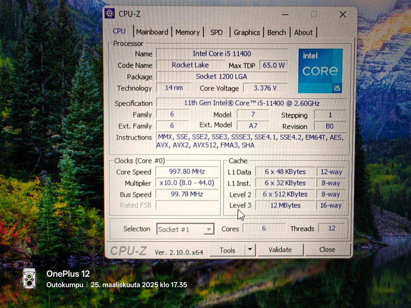Click the core voltage value '3.376 V'
This screenshot has height=308, width=411.
tap(265, 88)
